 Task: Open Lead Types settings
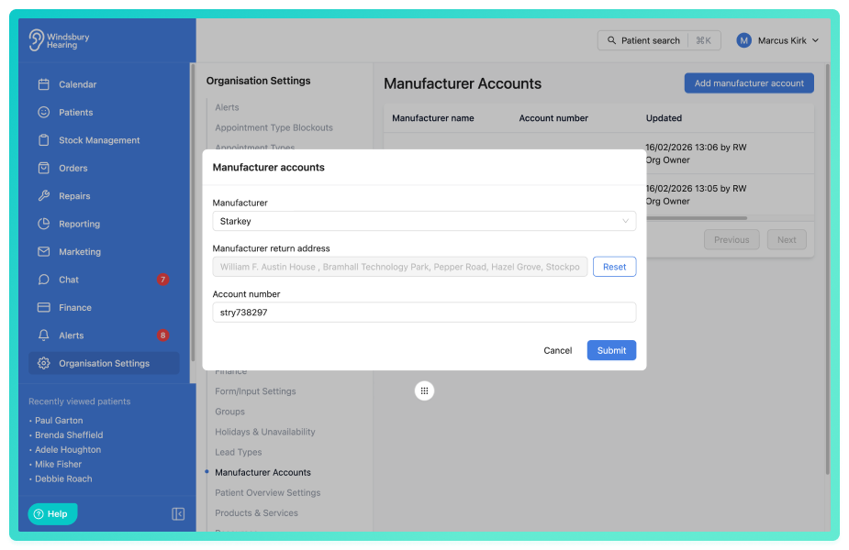tap(239, 452)
